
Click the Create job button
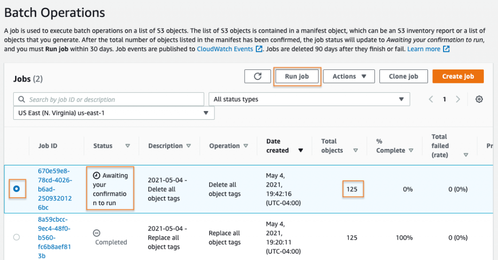458,76
